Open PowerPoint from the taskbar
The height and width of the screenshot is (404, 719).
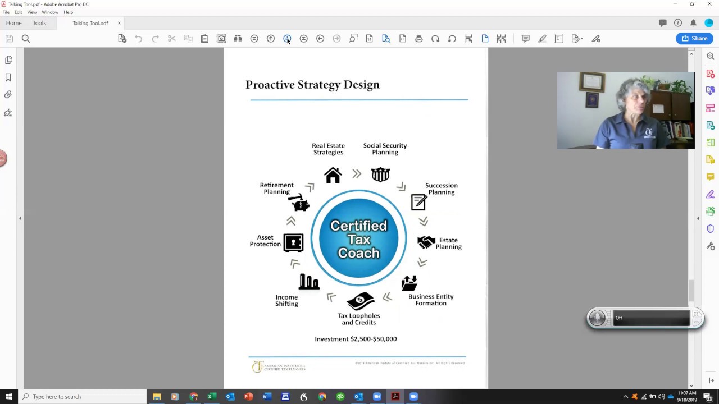point(248,397)
